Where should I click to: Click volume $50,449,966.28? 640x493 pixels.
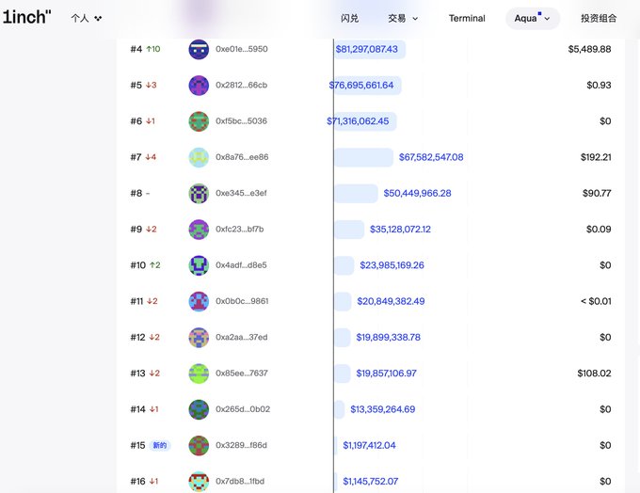click(417, 193)
